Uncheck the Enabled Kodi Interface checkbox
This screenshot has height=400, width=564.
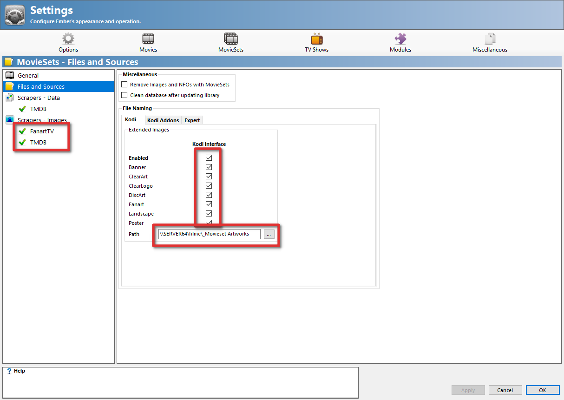pyautogui.click(x=209, y=158)
